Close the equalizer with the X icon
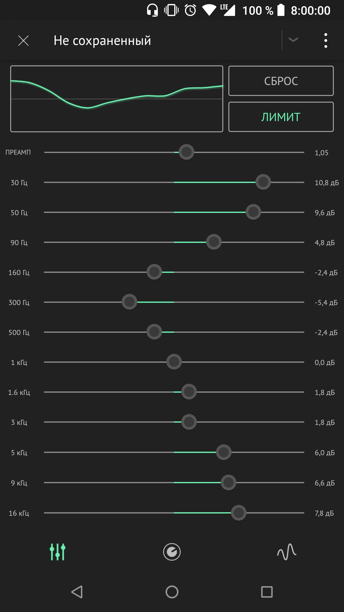The height and width of the screenshot is (612, 344). [23, 40]
